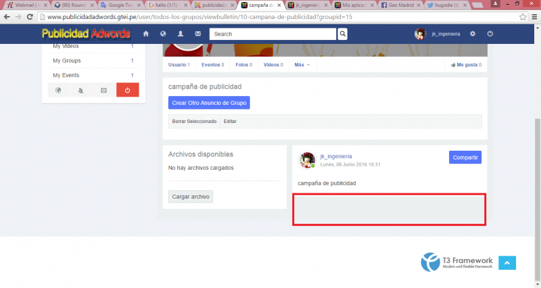Open the Eventos 0 tab
Viewport: 541px width, 288px height.
(x=212, y=65)
